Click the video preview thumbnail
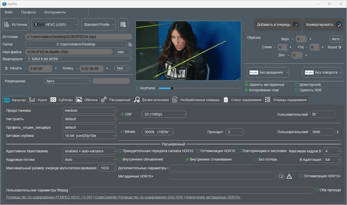The height and width of the screenshot is (205, 347). point(188,51)
